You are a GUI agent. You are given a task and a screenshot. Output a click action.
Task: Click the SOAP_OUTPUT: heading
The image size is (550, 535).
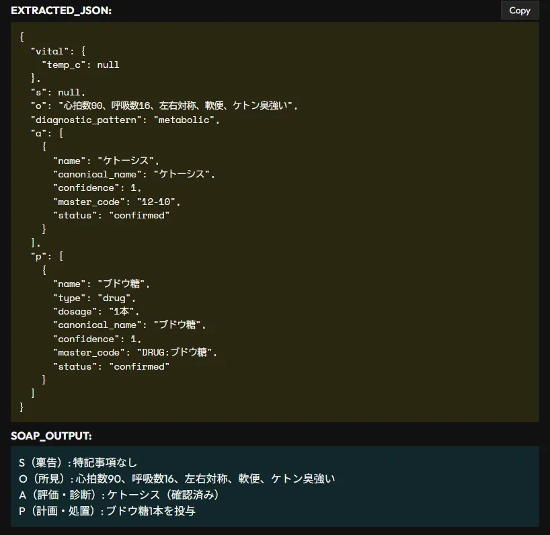(51, 436)
